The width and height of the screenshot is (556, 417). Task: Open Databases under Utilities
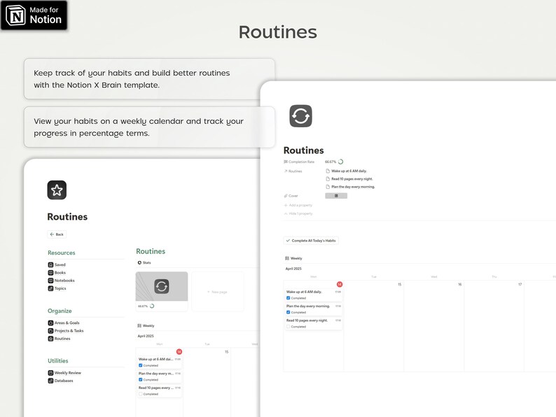tap(61, 381)
